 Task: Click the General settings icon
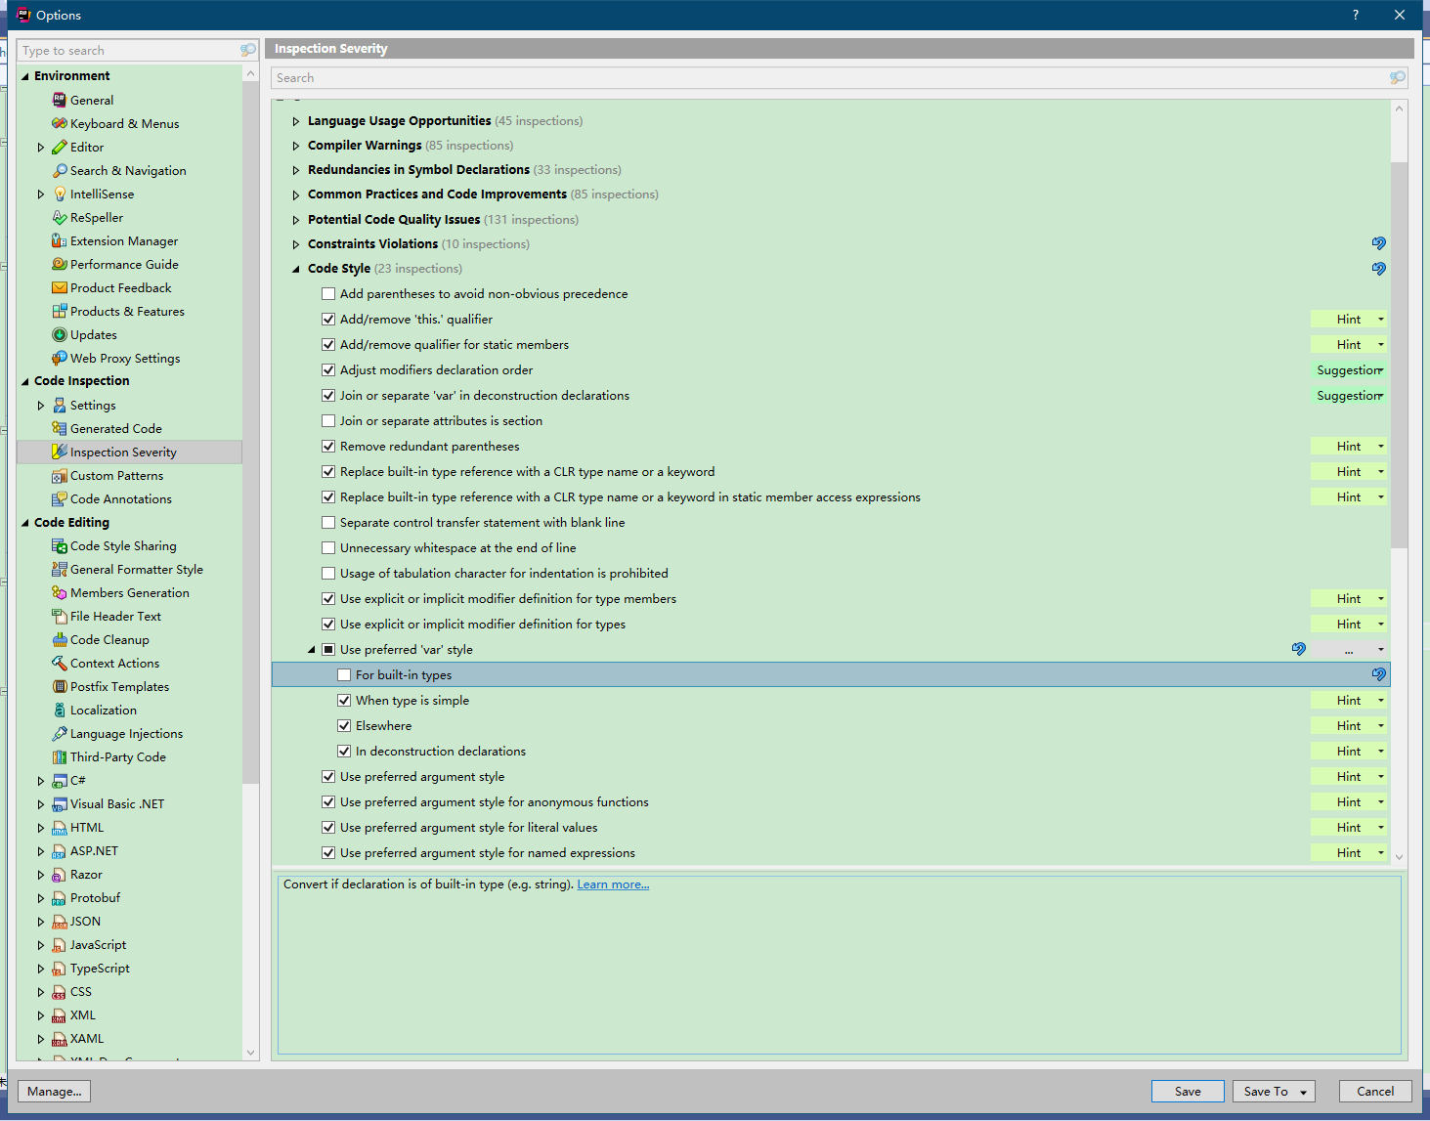coord(60,100)
